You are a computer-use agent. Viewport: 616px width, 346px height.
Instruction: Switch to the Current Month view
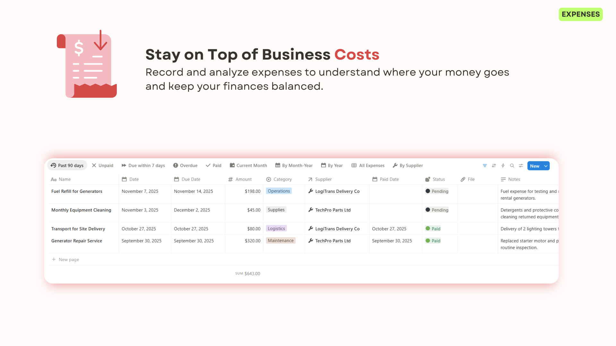coord(248,165)
